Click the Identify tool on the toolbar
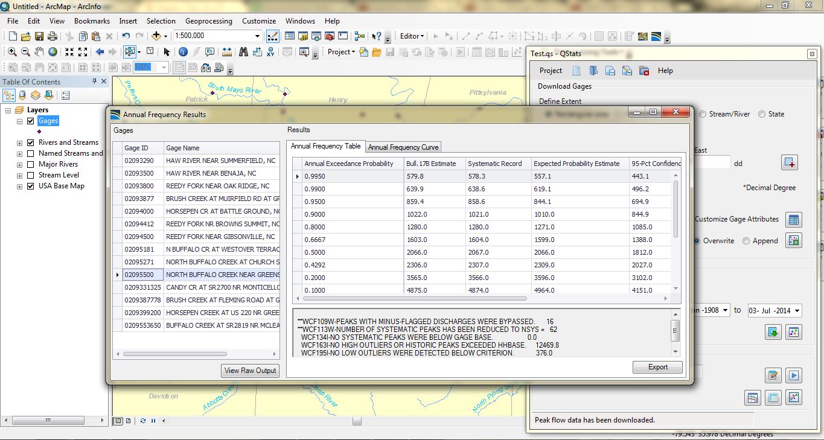 pyautogui.click(x=184, y=51)
